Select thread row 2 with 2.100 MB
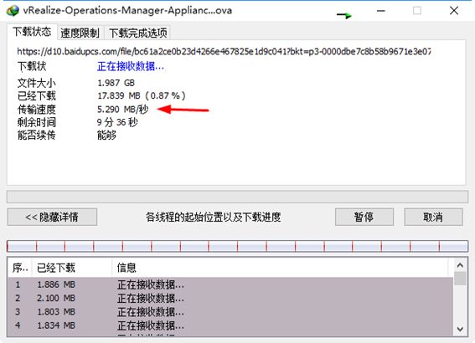This screenshot has width=475, height=343. (x=230, y=298)
